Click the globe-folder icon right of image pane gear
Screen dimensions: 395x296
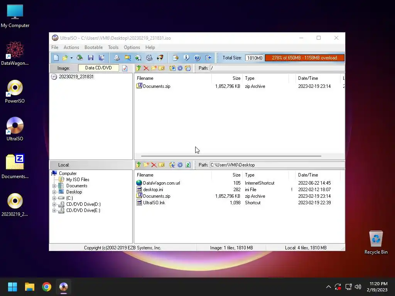click(188, 68)
